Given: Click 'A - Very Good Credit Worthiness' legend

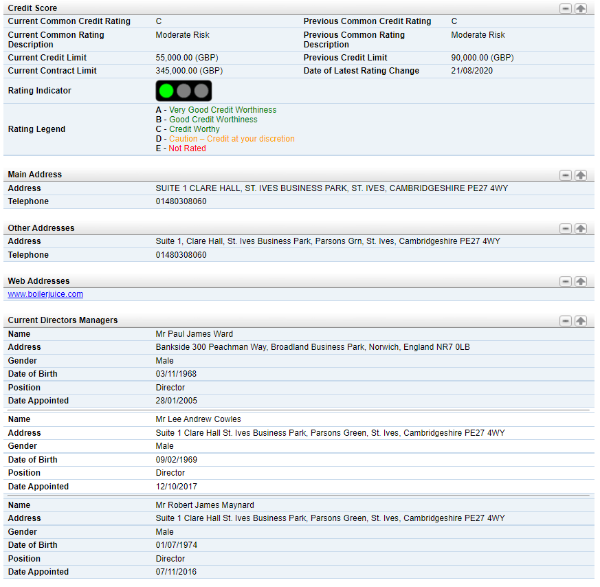Looking at the screenshot, I should (x=216, y=110).
